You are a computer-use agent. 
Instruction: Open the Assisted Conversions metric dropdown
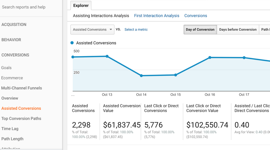(92, 30)
